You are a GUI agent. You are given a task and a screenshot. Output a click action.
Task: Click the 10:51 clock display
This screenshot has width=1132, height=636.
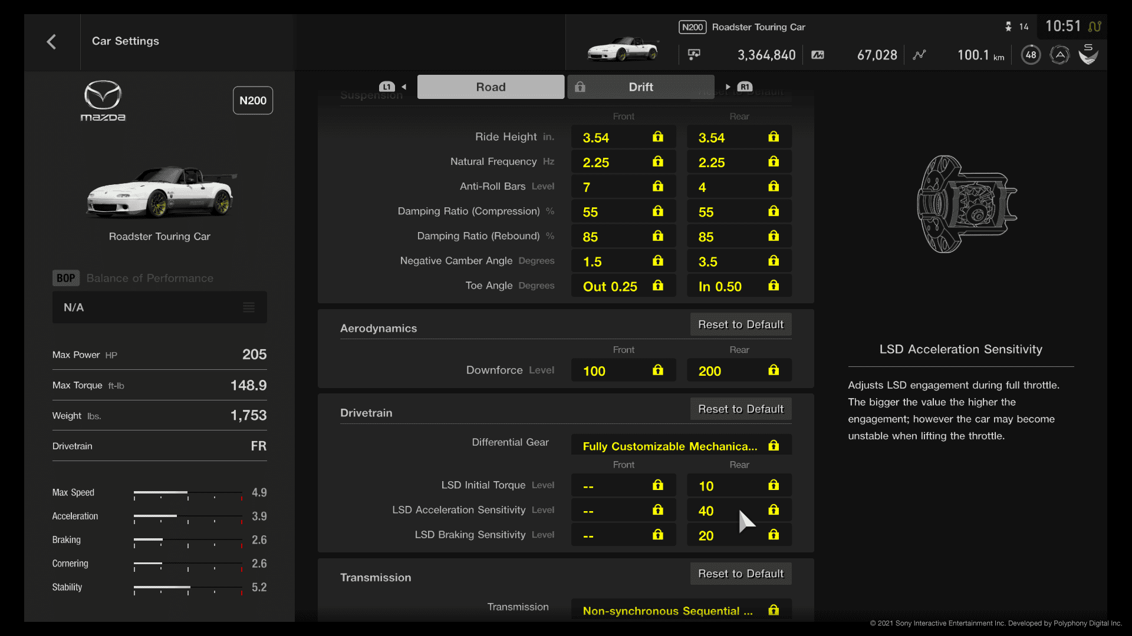(1063, 26)
